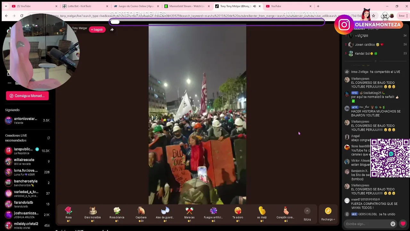Click the live video stream
The height and width of the screenshot is (231, 410).
pos(197,114)
